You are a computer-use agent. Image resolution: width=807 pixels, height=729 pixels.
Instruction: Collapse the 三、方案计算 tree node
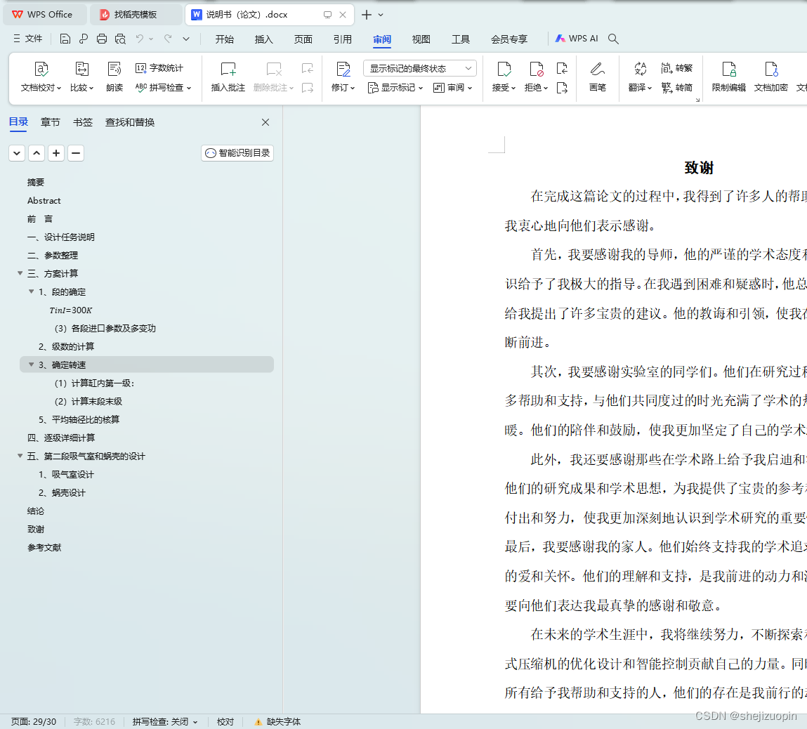(20, 273)
